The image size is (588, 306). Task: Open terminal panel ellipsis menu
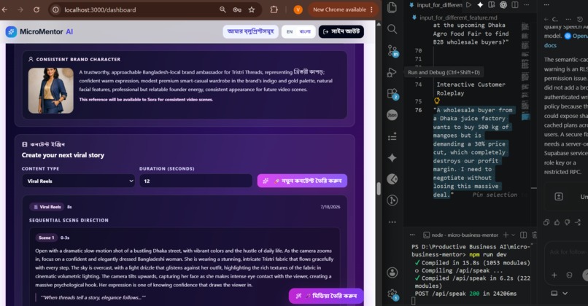(412, 235)
